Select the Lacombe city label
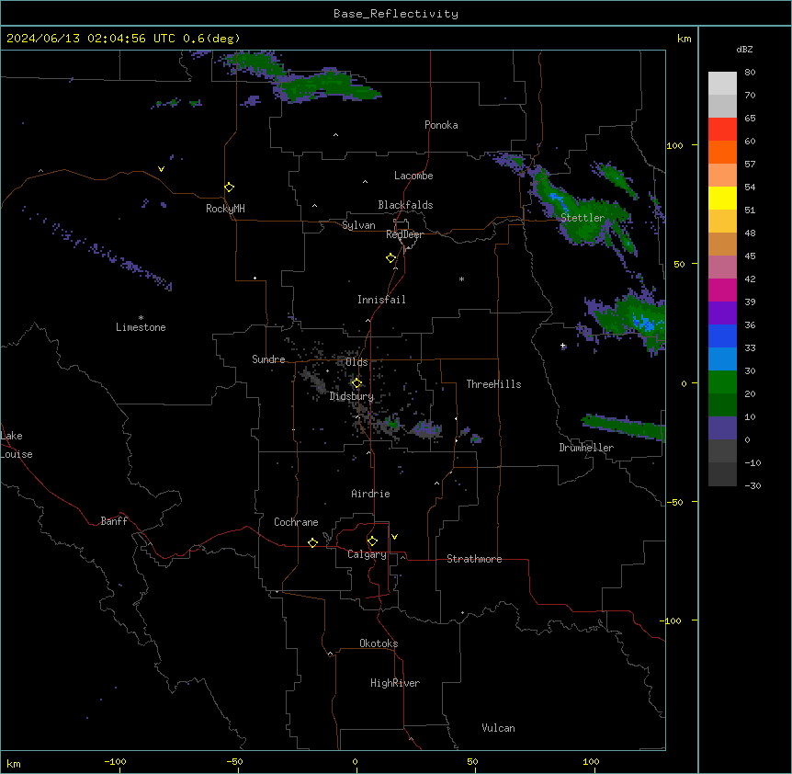 [413, 176]
